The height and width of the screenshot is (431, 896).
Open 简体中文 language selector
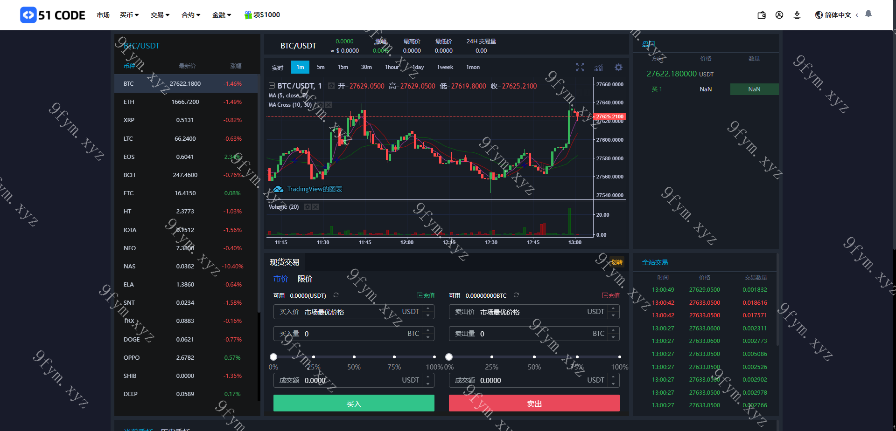(838, 15)
